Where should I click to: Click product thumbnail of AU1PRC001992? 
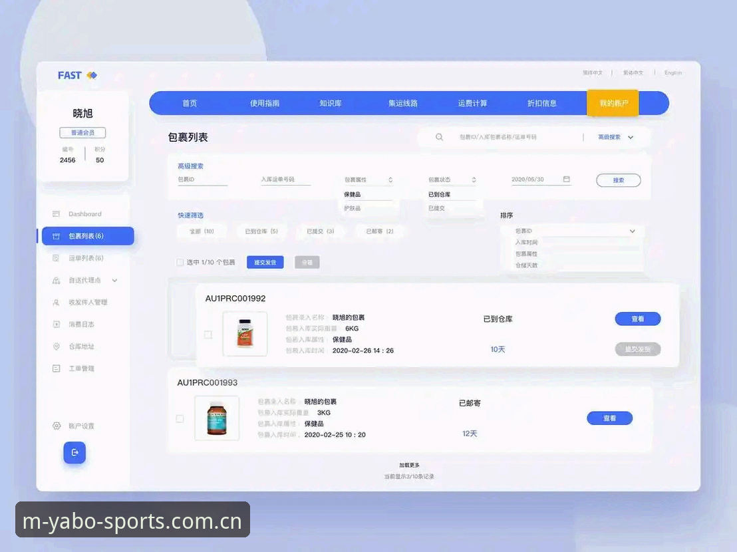click(245, 334)
